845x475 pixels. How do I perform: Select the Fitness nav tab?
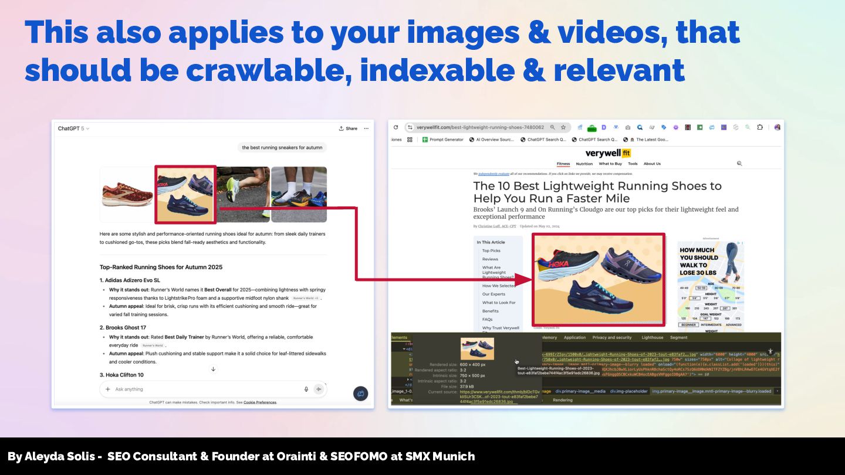[563, 164]
